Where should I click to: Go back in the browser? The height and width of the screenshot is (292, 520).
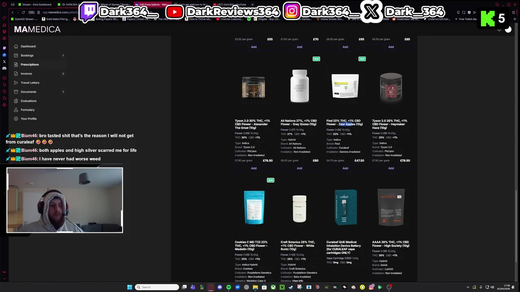pos(12,12)
